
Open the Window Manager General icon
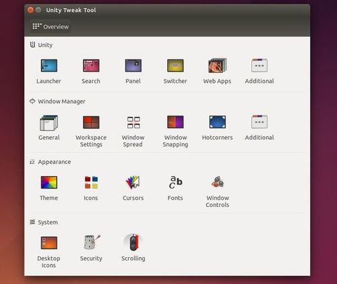point(49,123)
